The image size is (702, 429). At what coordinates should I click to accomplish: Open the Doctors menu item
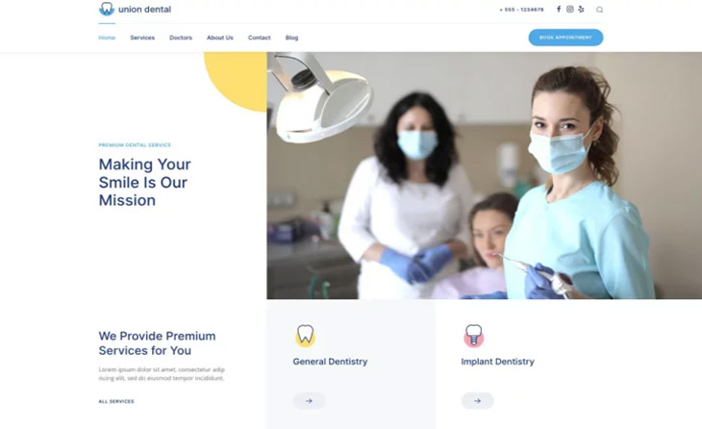click(x=181, y=38)
